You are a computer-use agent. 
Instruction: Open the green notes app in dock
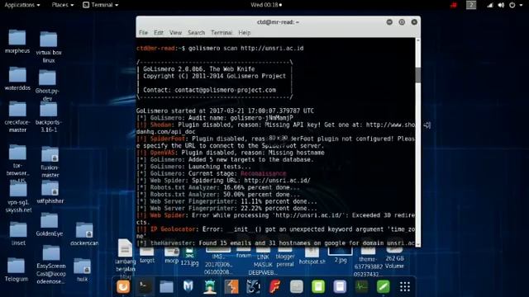318,286
